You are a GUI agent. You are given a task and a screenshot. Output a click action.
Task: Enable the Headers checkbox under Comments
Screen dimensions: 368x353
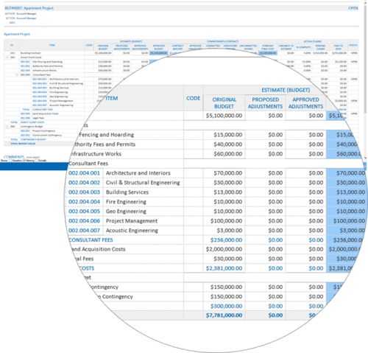click(10, 161)
